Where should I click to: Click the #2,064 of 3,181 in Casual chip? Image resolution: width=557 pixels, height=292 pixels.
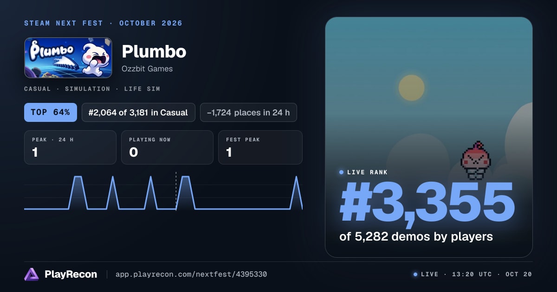tap(138, 112)
